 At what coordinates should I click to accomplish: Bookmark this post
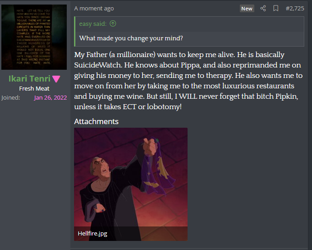tap(276, 8)
